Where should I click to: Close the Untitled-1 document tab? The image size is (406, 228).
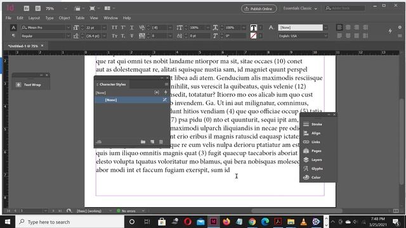43,46
